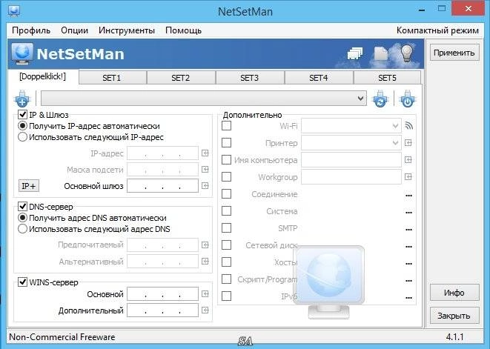Refresh the network adapter list icon
490x349 pixels.
[x=380, y=99]
